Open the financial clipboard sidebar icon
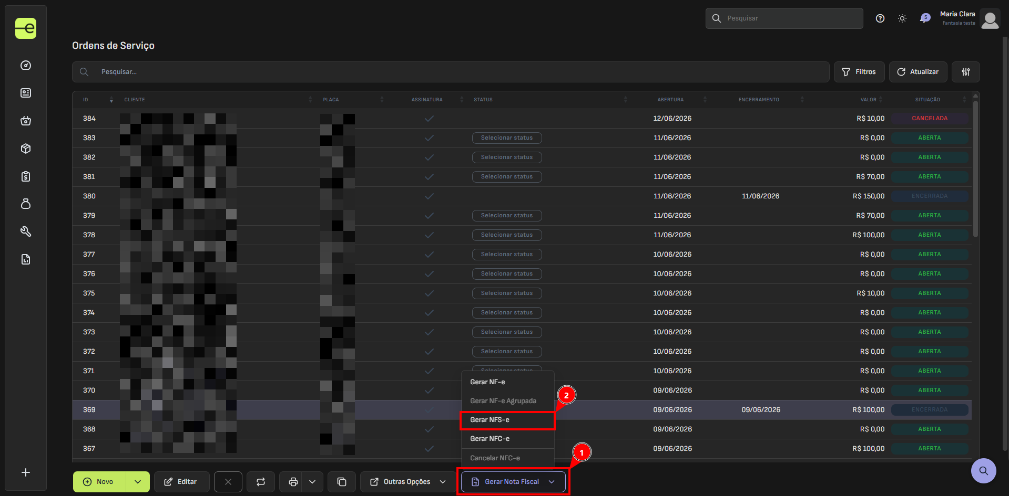The image size is (1009, 496). [x=26, y=176]
